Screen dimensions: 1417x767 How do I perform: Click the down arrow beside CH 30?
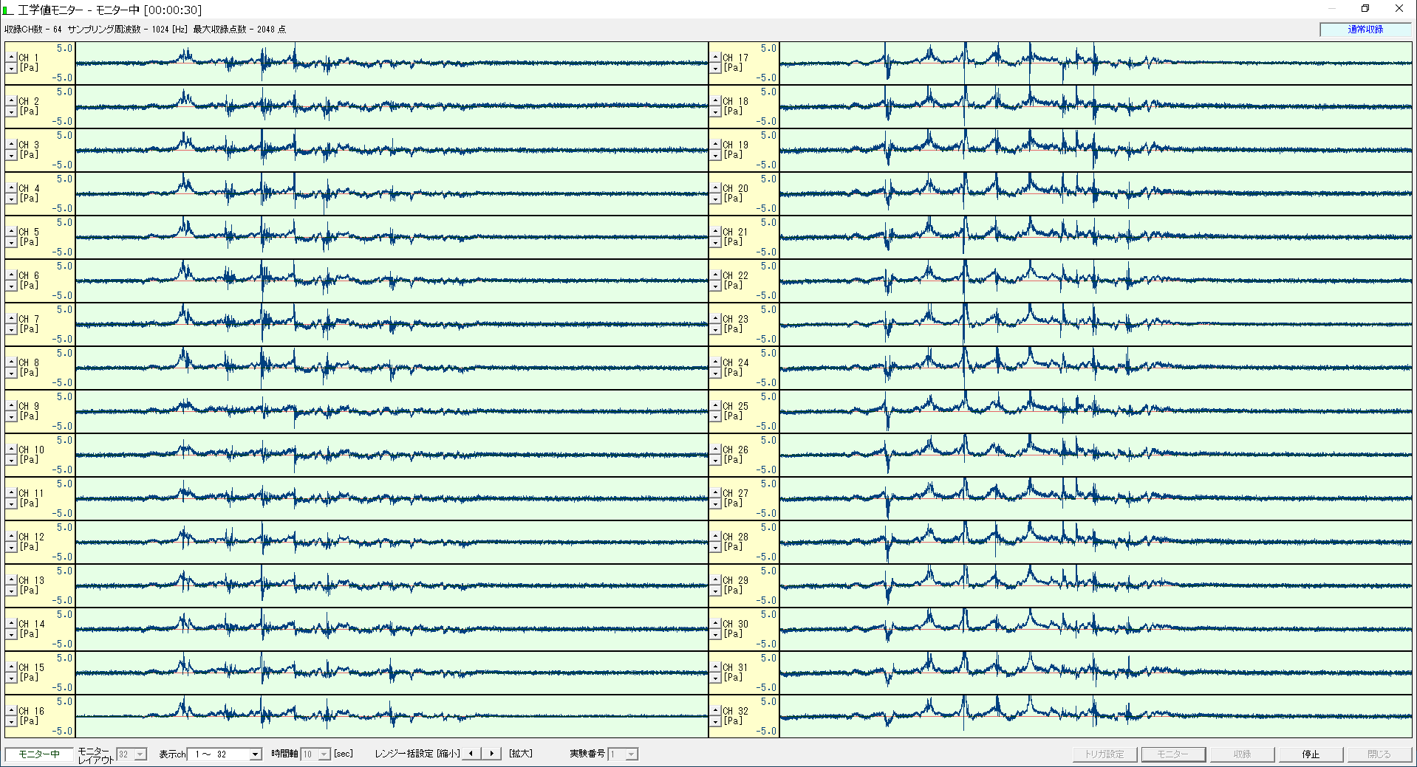[715, 634]
